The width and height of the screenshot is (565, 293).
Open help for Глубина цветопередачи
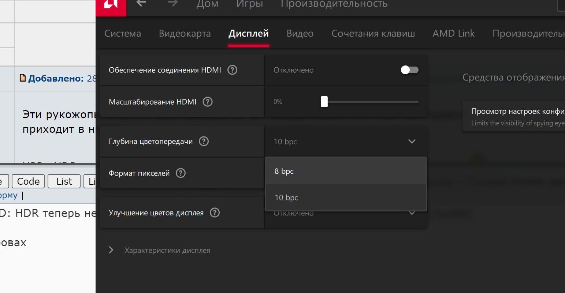coord(204,141)
